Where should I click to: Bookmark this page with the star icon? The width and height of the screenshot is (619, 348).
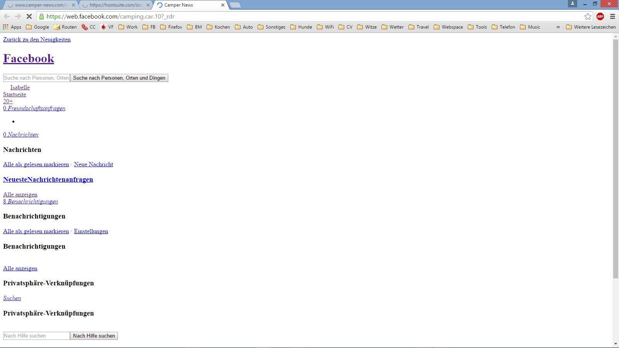[588, 16]
